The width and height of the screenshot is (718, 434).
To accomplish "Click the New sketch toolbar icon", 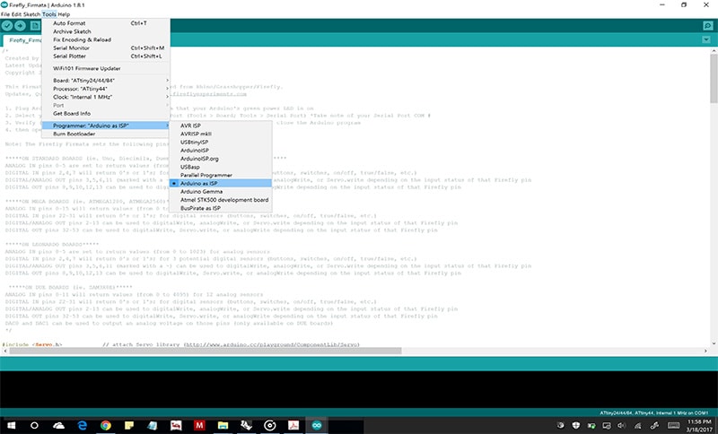I will click(35, 26).
